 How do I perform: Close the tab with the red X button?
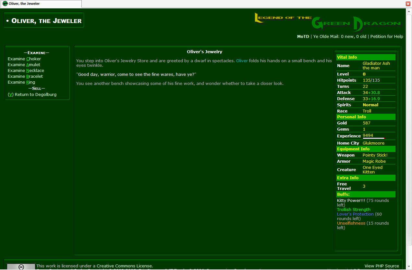click(x=408, y=4)
